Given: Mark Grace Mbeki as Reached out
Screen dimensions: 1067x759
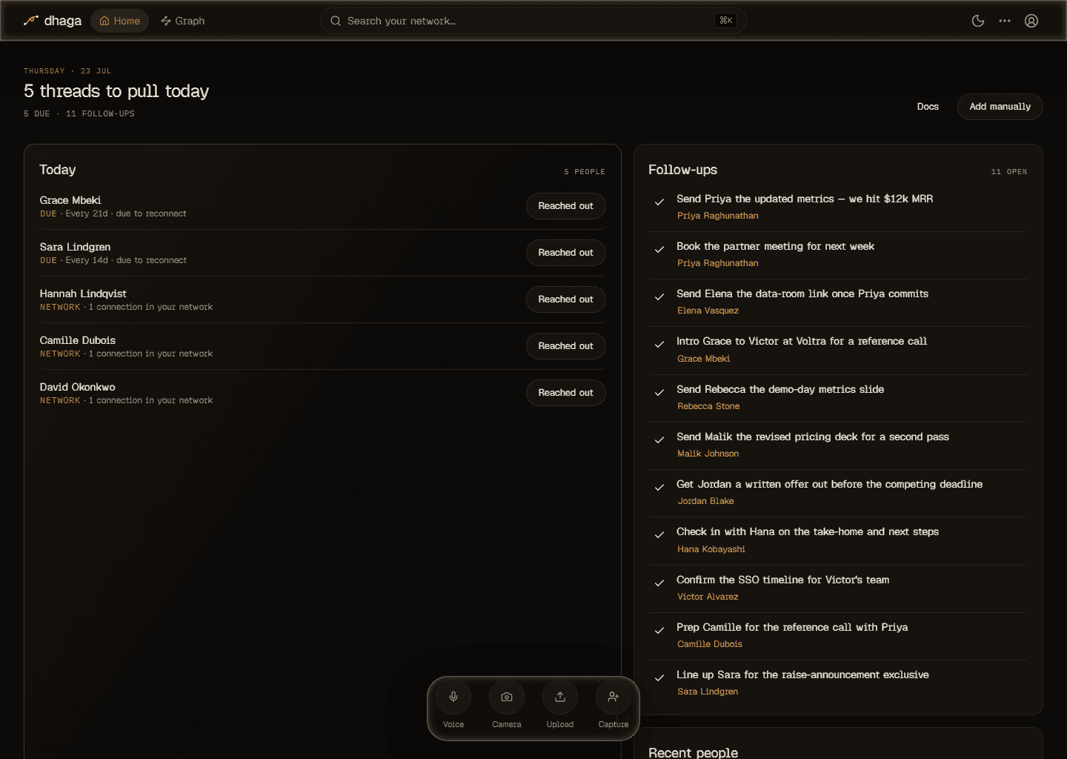Looking at the screenshot, I should click(566, 206).
